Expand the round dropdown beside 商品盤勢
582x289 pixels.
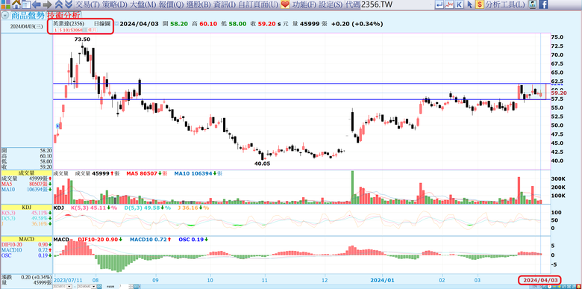(4, 15)
